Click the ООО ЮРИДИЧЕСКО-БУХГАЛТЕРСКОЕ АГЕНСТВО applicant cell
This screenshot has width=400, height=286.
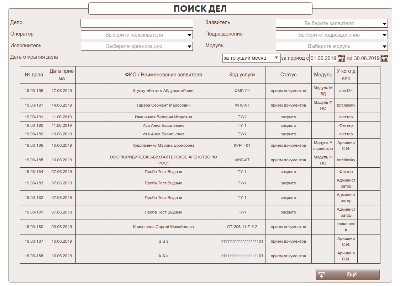pos(163,160)
